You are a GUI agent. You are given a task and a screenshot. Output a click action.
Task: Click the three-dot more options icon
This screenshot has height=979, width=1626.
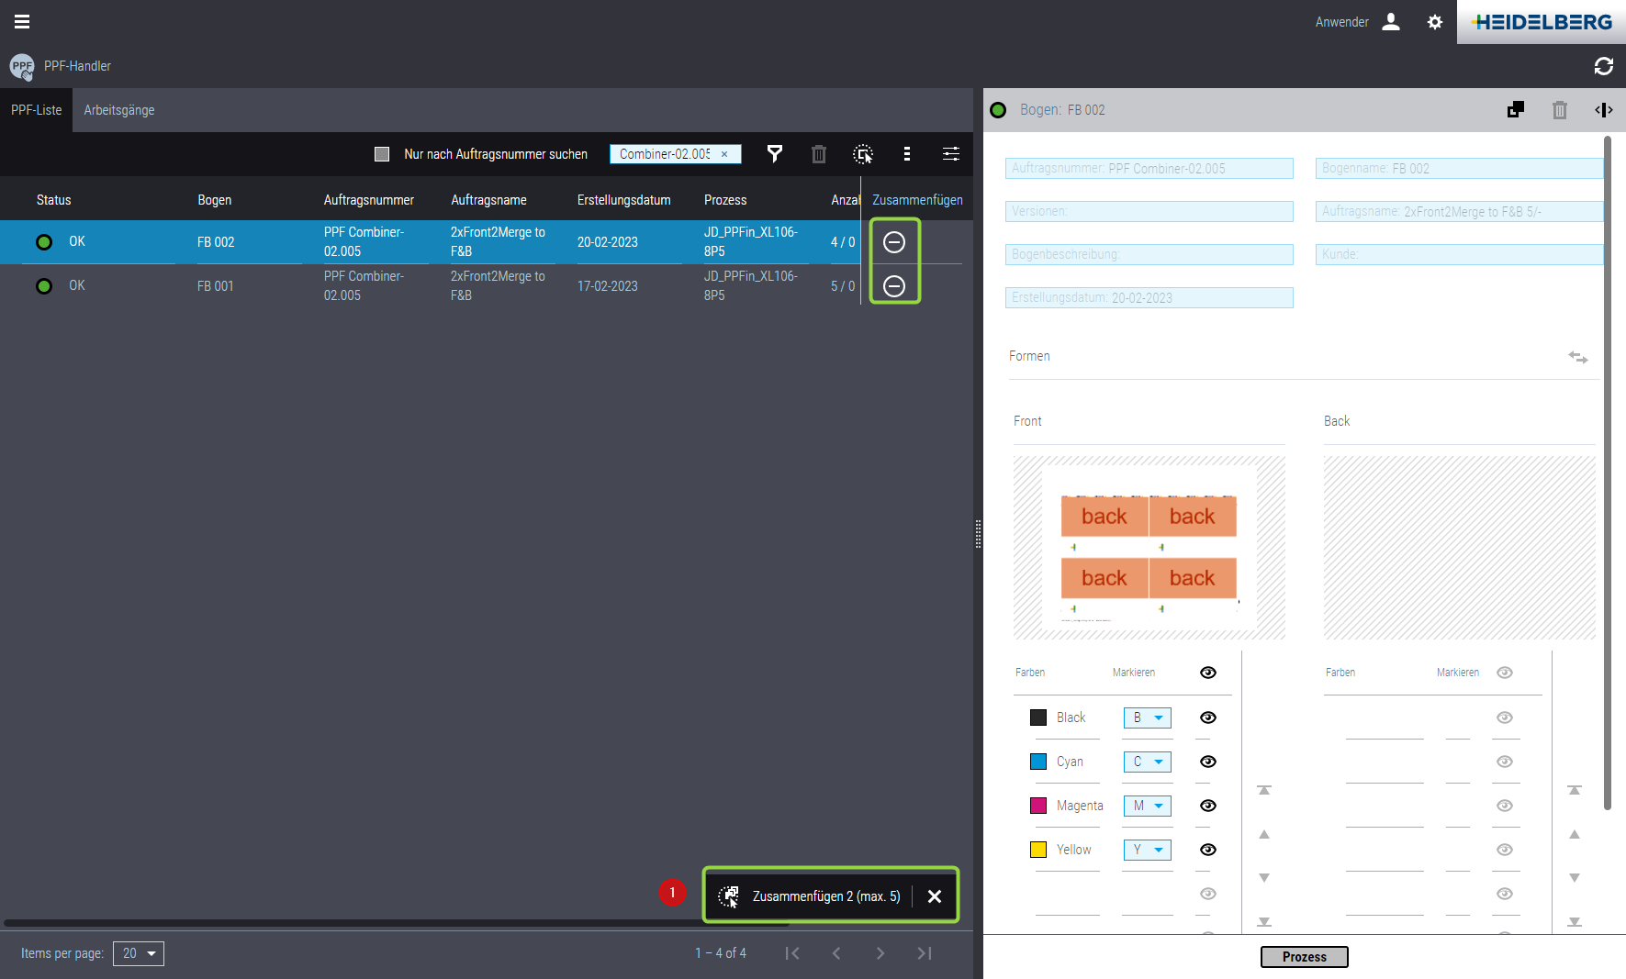point(907,154)
